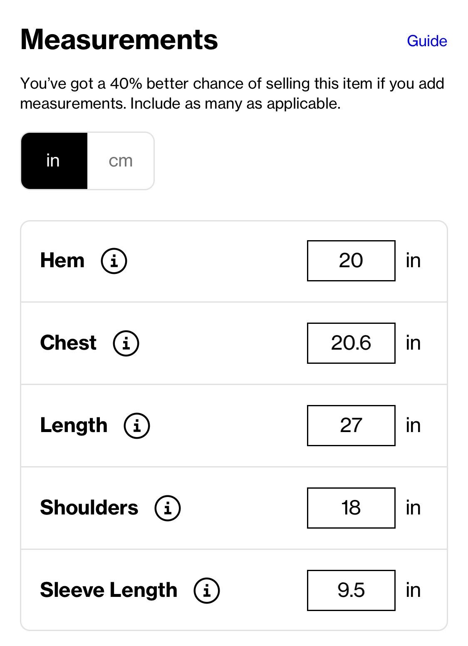Edit the Hem value field showing 20
This screenshot has width=468, height=646.
tap(351, 261)
